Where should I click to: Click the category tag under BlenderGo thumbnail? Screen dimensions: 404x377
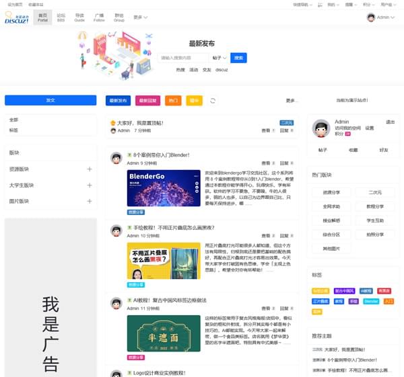coord(136,212)
